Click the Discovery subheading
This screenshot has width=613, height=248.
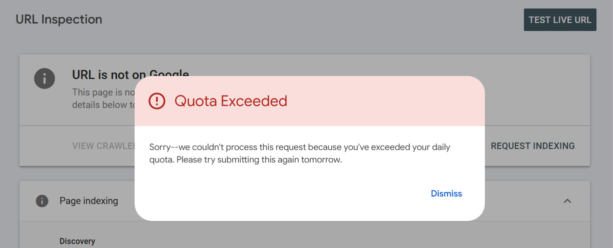pyautogui.click(x=77, y=241)
